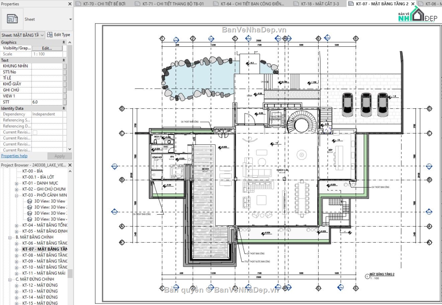Click the TỈ LỆ value field
442x305 pixels.
tap(47, 78)
